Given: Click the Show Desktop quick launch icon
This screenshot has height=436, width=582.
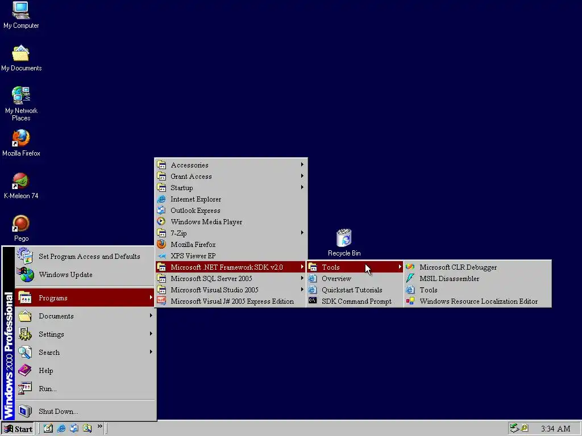Looking at the screenshot, I should point(48,428).
